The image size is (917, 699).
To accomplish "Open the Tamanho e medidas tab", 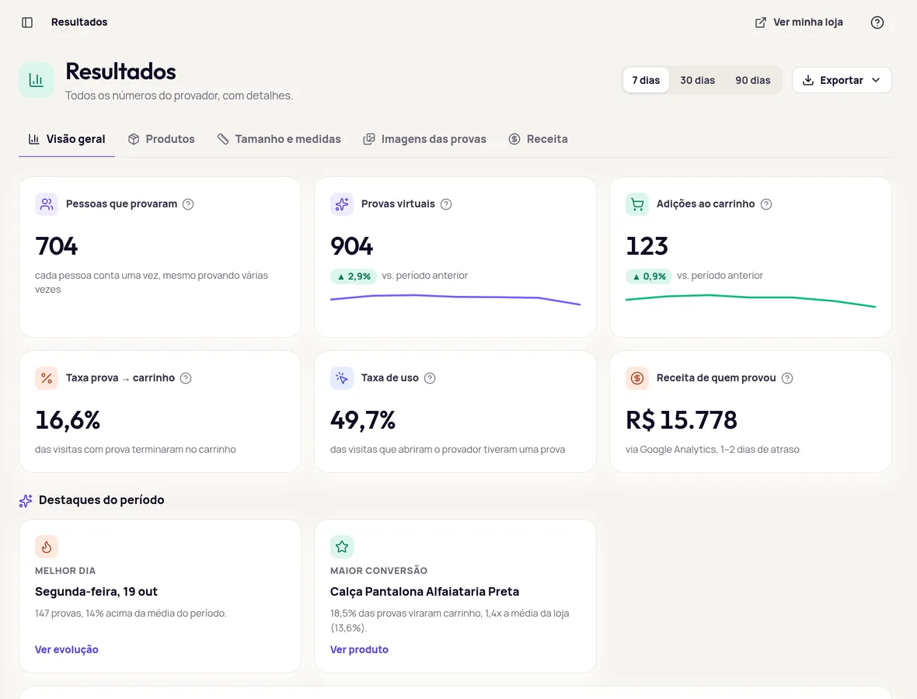I will point(279,139).
